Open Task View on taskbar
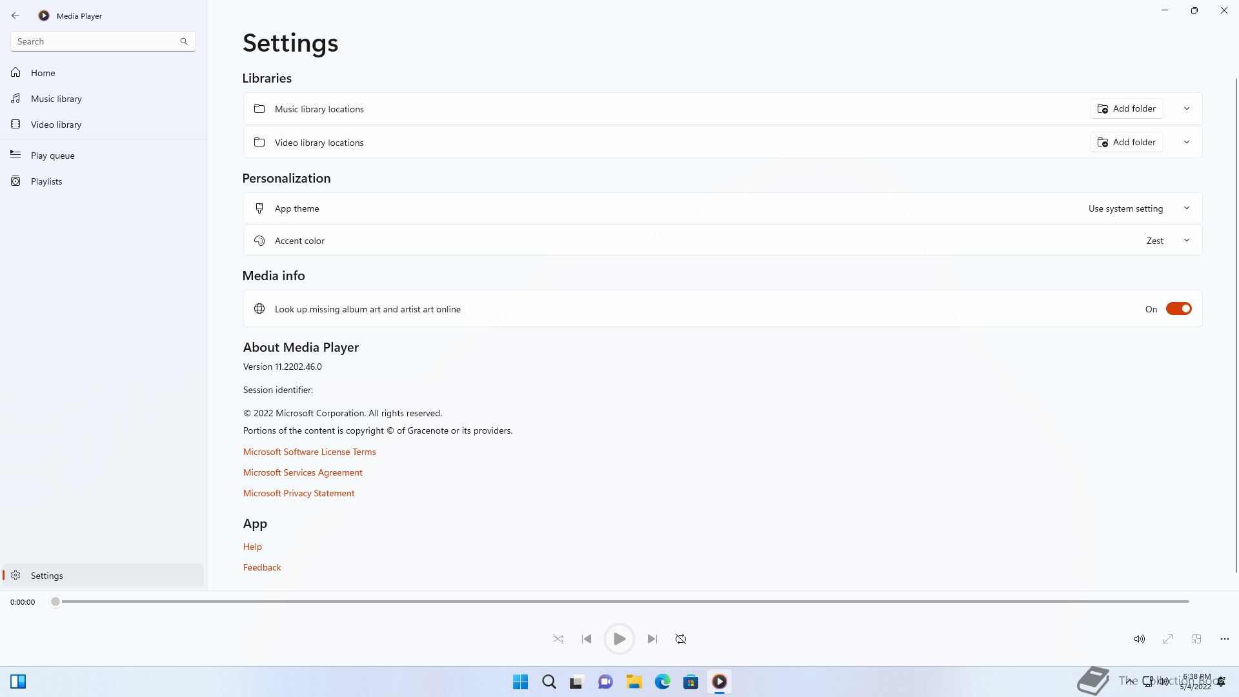1239x697 pixels. (x=576, y=682)
